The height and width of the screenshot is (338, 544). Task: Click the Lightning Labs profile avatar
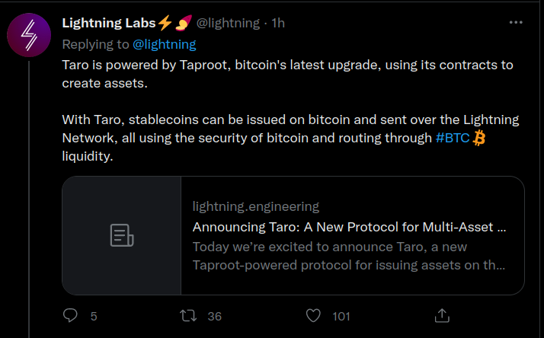click(x=29, y=35)
